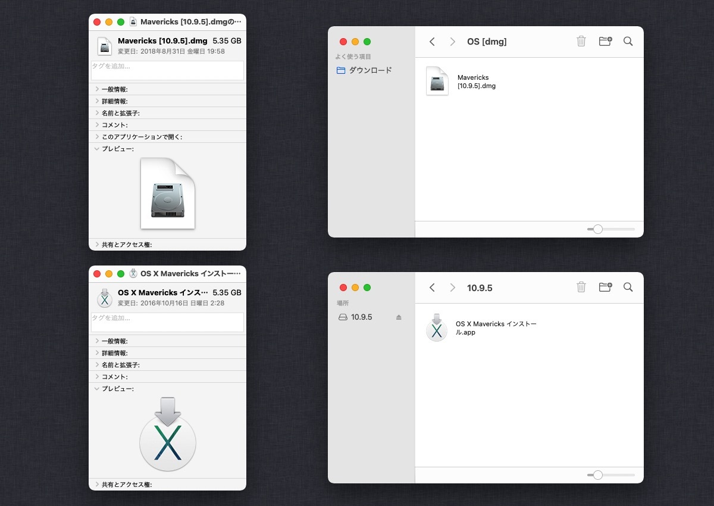Click the trash icon in OS [dmg] window
714x506 pixels.
(x=581, y=41)
